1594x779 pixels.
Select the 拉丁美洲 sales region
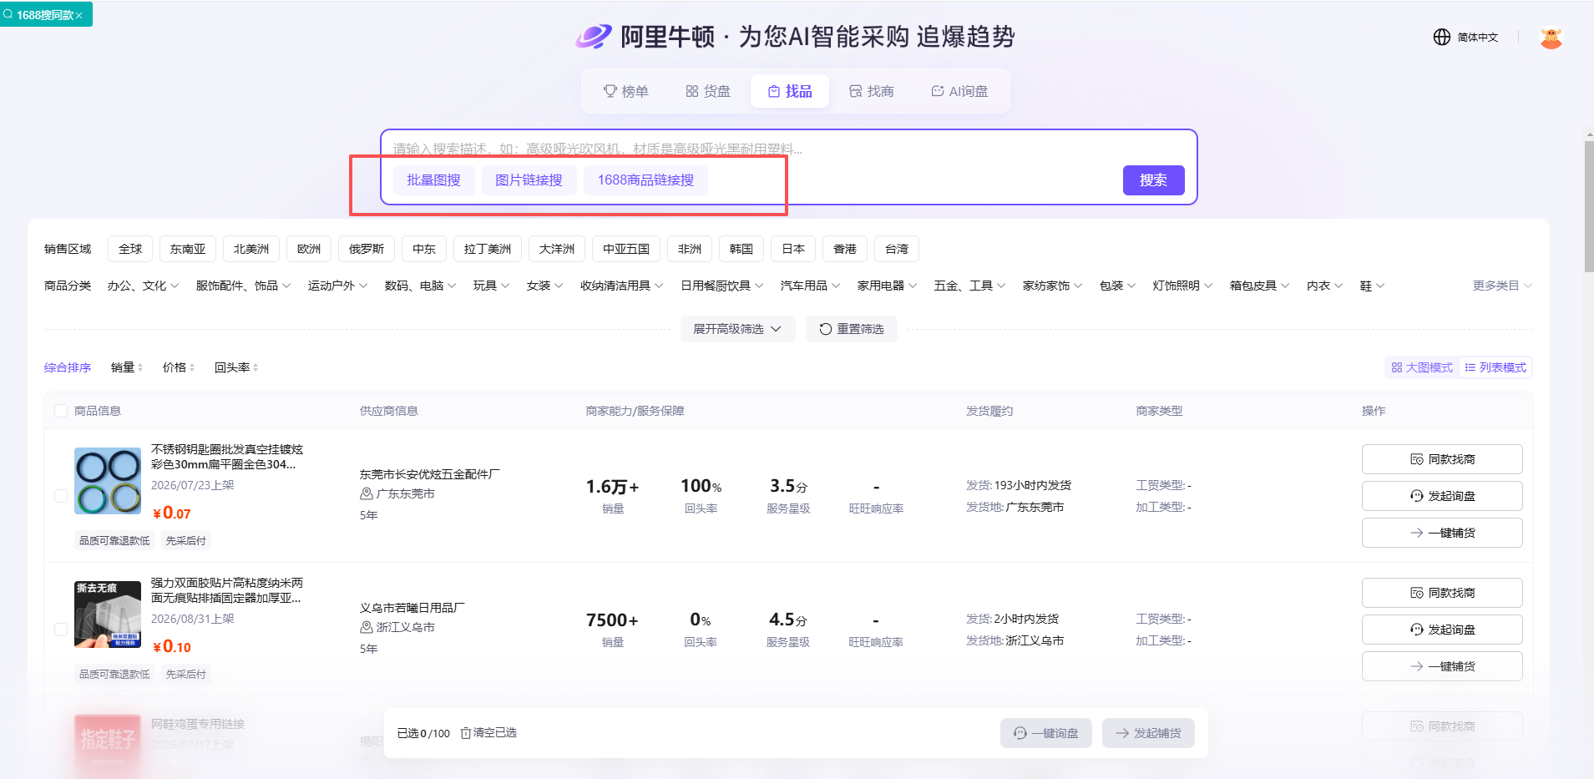488,249
